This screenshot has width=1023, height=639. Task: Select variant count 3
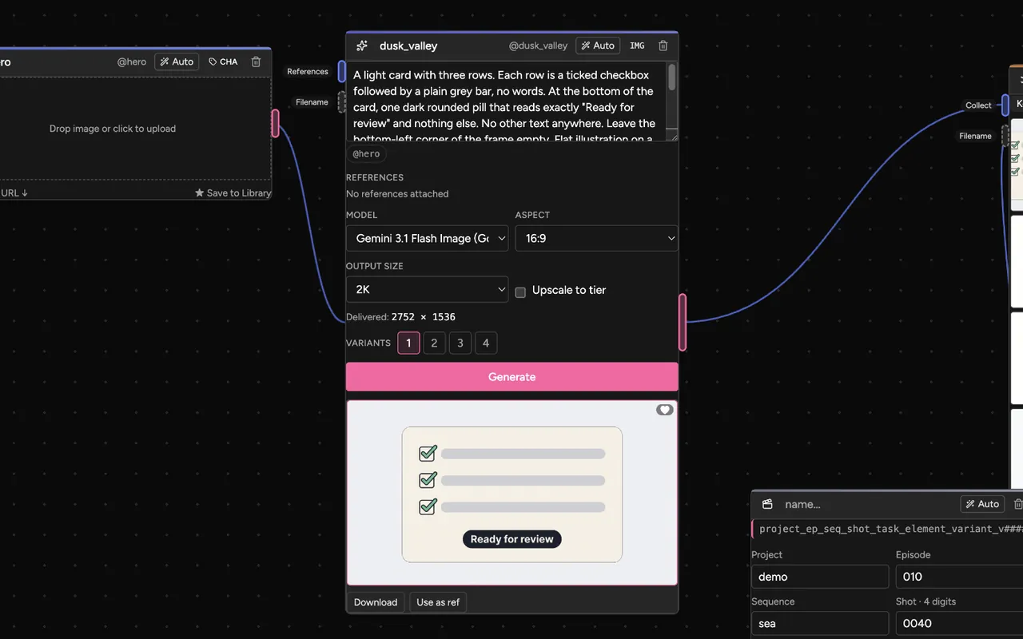coord(460,343)
